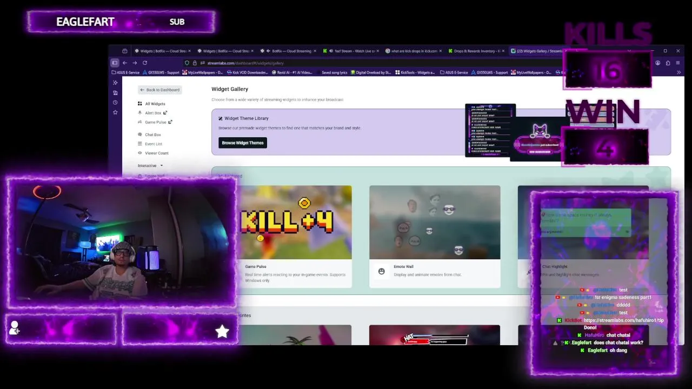Close the Drops & Rewards Inventory tab
This screenshot has height=389, width=692.
point(504,51)
